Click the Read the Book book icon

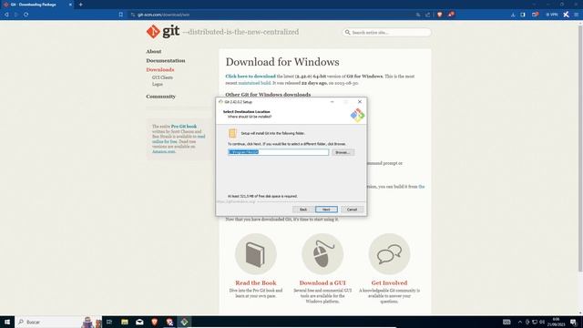tap(255, 254)
